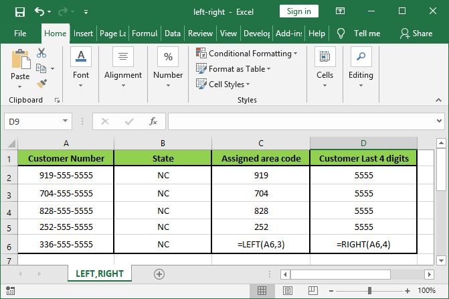Undo the last action
This screenshot has width=449, height=299.
coord(39,12)
